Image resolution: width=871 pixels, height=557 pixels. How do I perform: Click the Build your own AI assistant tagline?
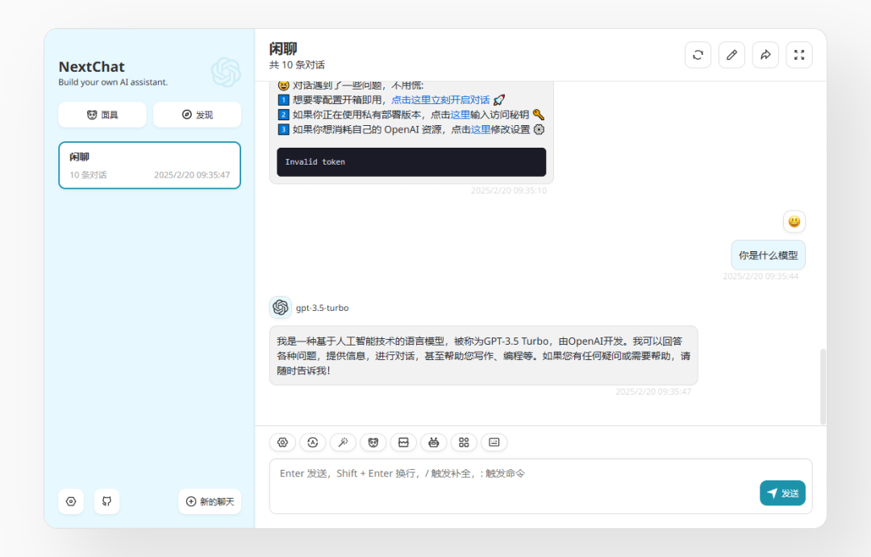(x=114, y=82)
